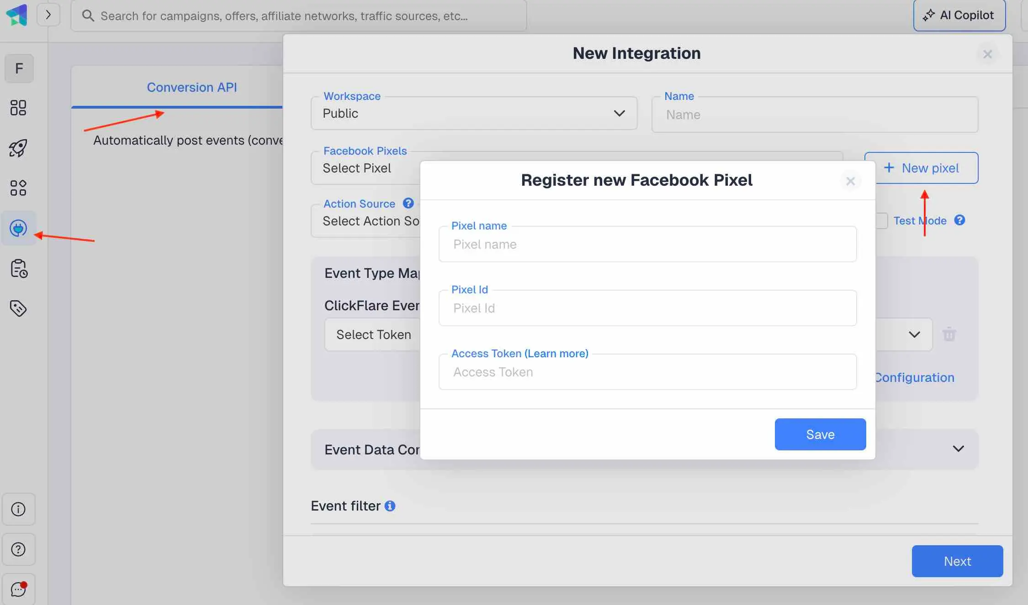Open the info circle icon in sidebar
This screenshot has height=605, width=1028.
tap(18, 509)
